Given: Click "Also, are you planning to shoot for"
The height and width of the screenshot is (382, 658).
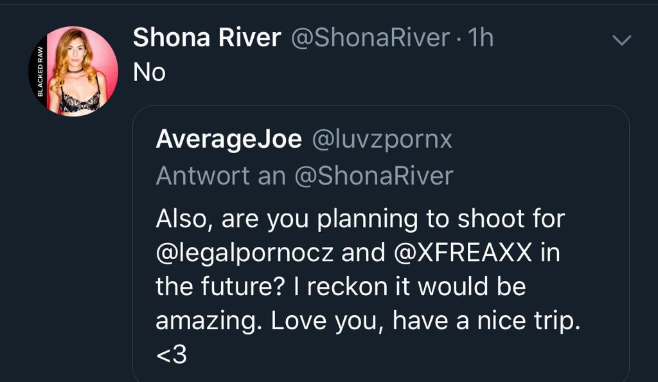Looking at the screenshot, I should pos(360,219).
